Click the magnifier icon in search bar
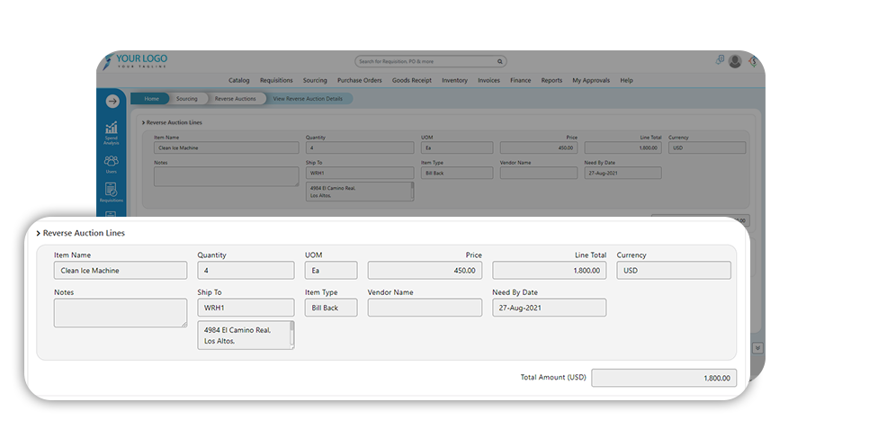Screen dimensions: 869x447 click(500, 61)
